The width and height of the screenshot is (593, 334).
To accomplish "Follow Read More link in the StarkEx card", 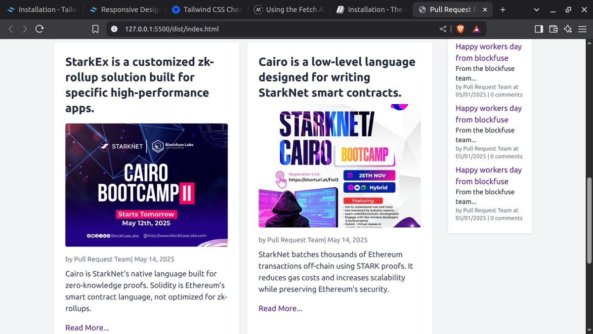I will (x=87, y=328).
